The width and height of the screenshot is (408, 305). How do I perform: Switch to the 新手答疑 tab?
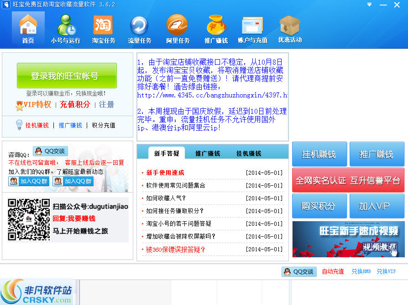167,153
